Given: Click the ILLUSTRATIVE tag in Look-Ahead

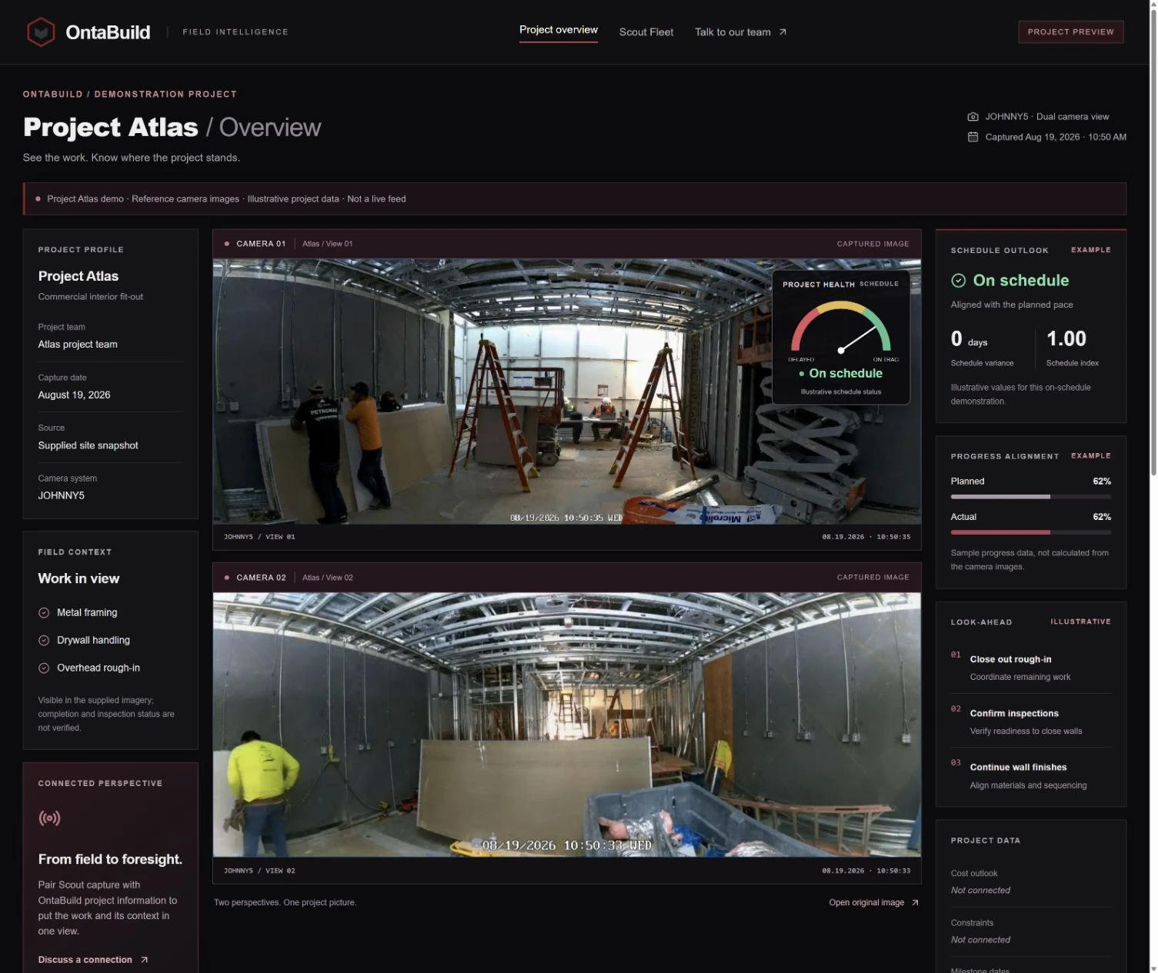Looking at the screenshot, I should coord(1081,621).
